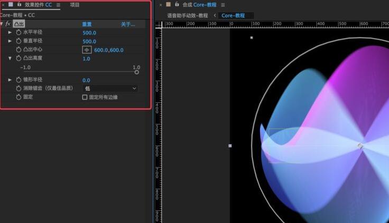389x223 pixels.
Task: Toggle the fx switch for the 凸出 effect
Action: 8,24
